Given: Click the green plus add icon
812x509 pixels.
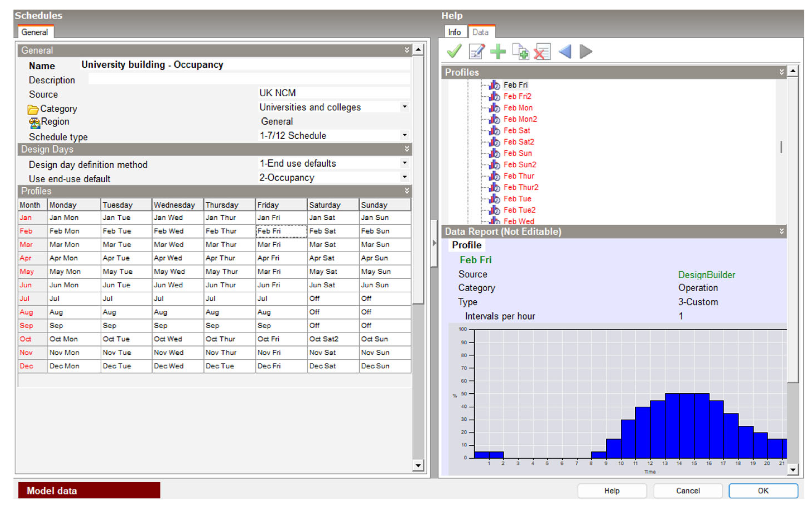Looking at the screenshot, I should (x=497, y=52).
